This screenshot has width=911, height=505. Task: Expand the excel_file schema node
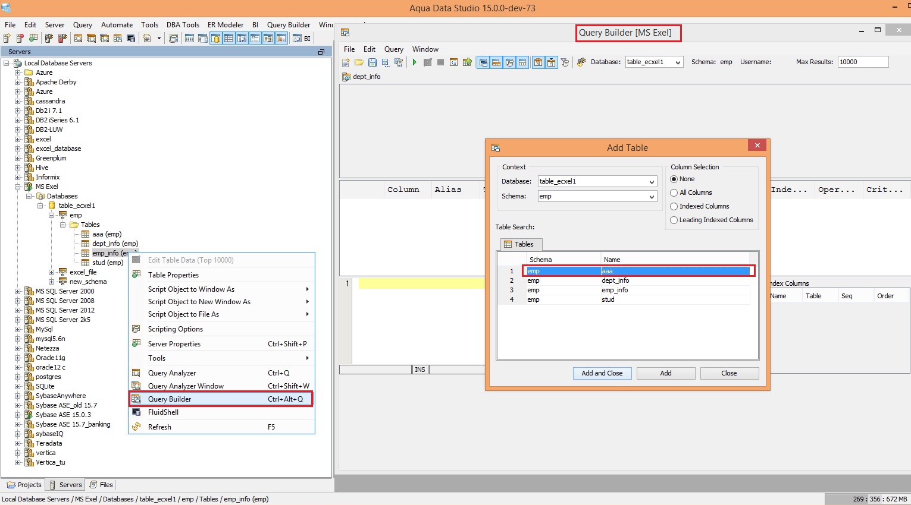[52, 272]
